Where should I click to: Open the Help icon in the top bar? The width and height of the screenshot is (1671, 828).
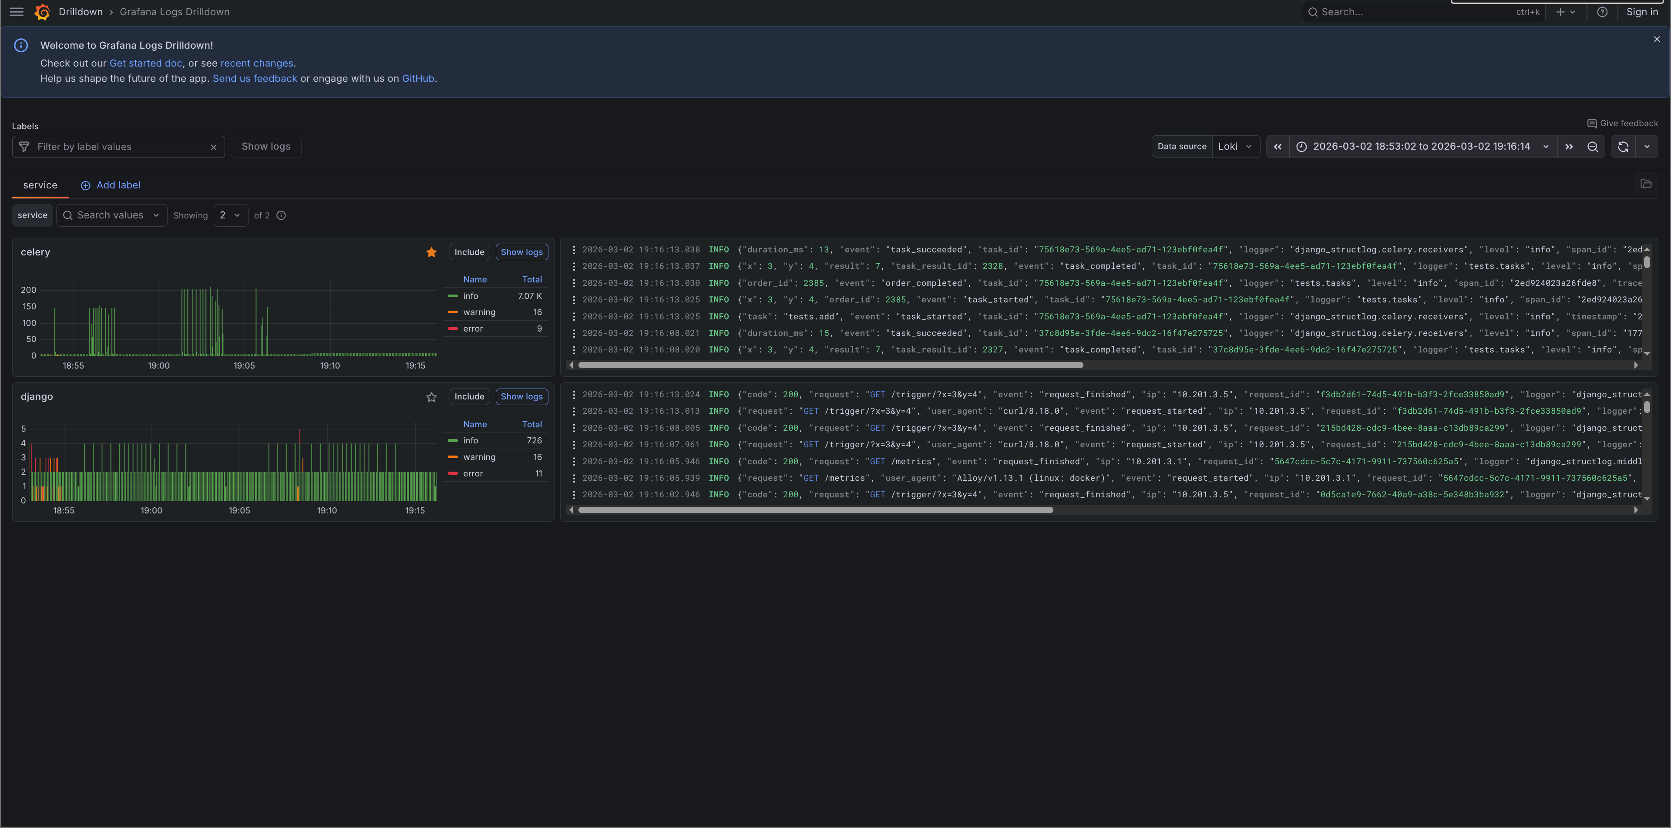coord(1602,12)
